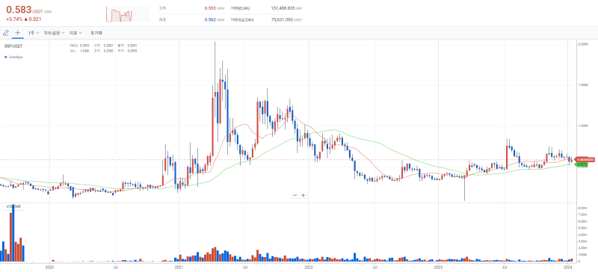Viewport: 598px width, 272px height.
Task: Click the 2023 label on time axis
Action: [x=439, y=268]
